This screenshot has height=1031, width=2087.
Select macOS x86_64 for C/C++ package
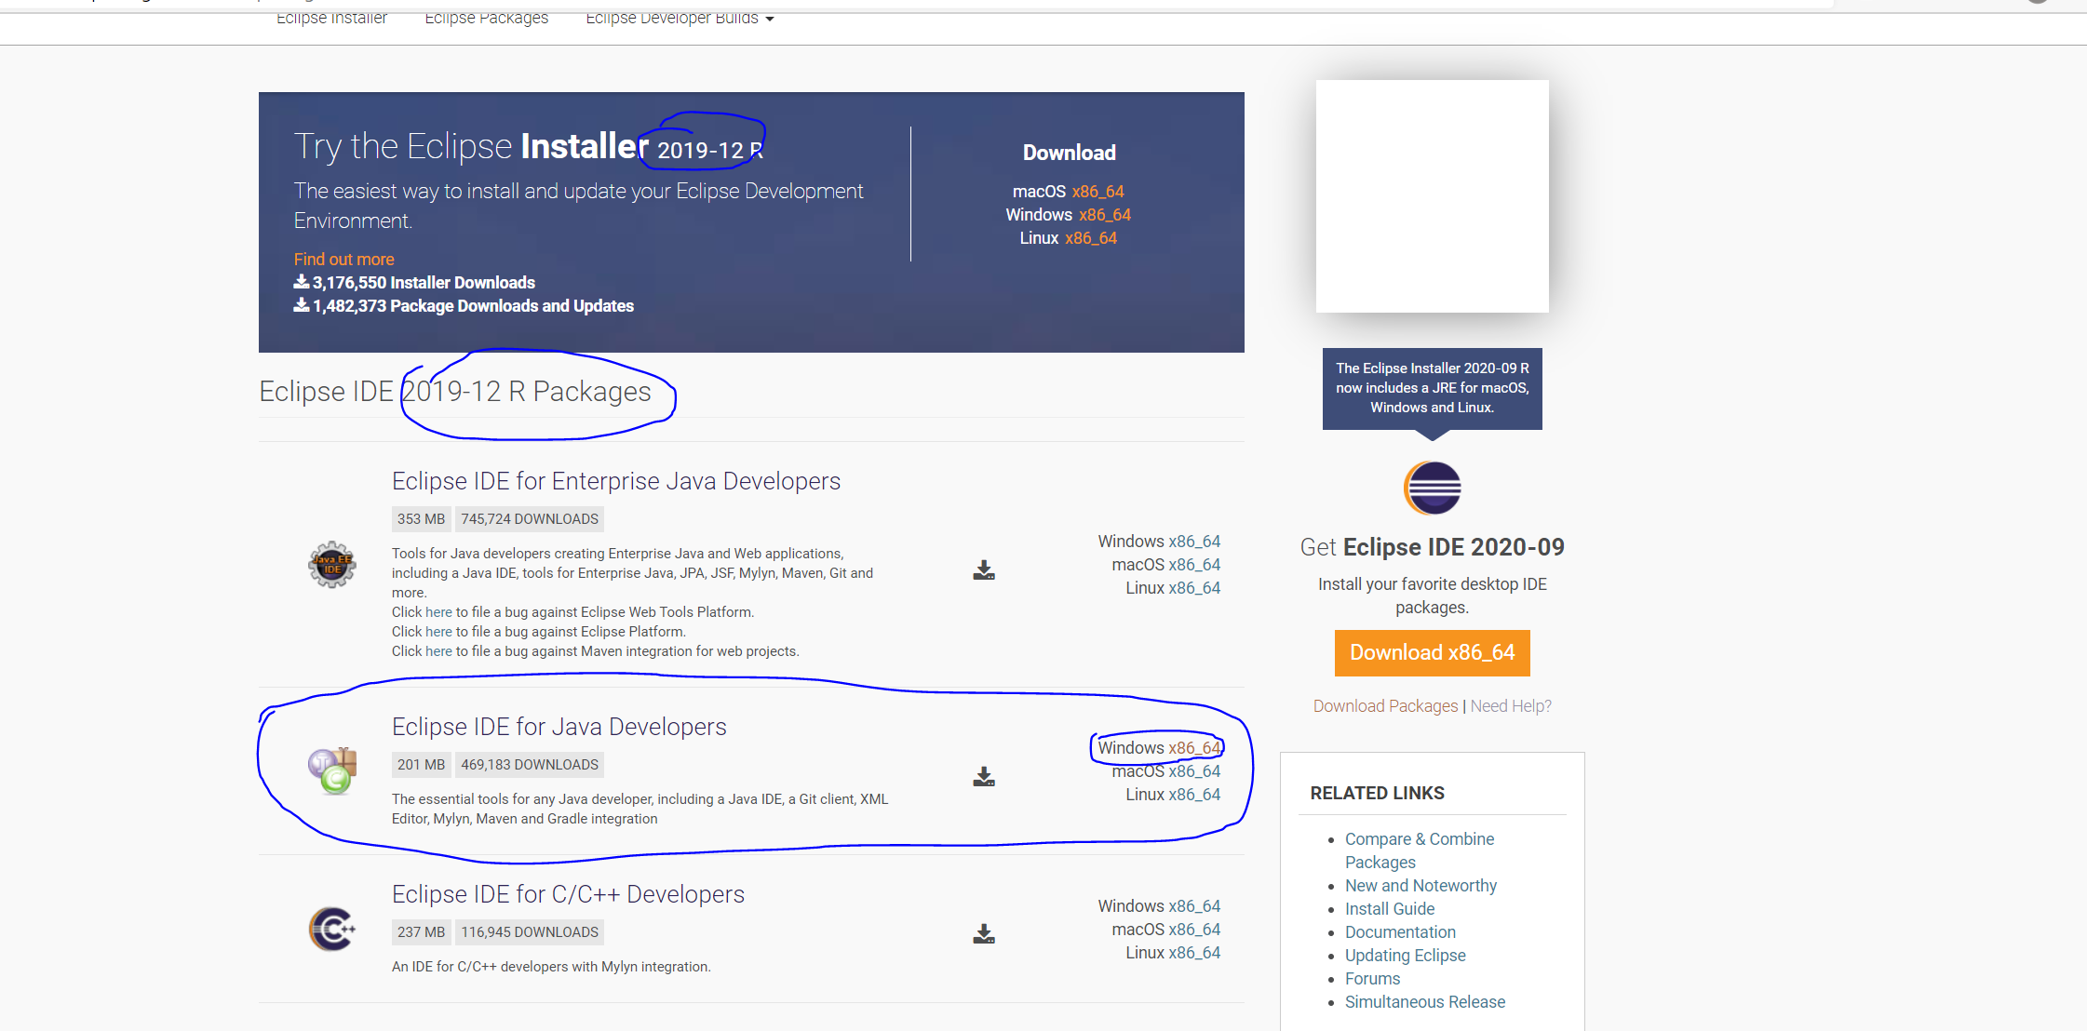click(x=1194, y=929)
